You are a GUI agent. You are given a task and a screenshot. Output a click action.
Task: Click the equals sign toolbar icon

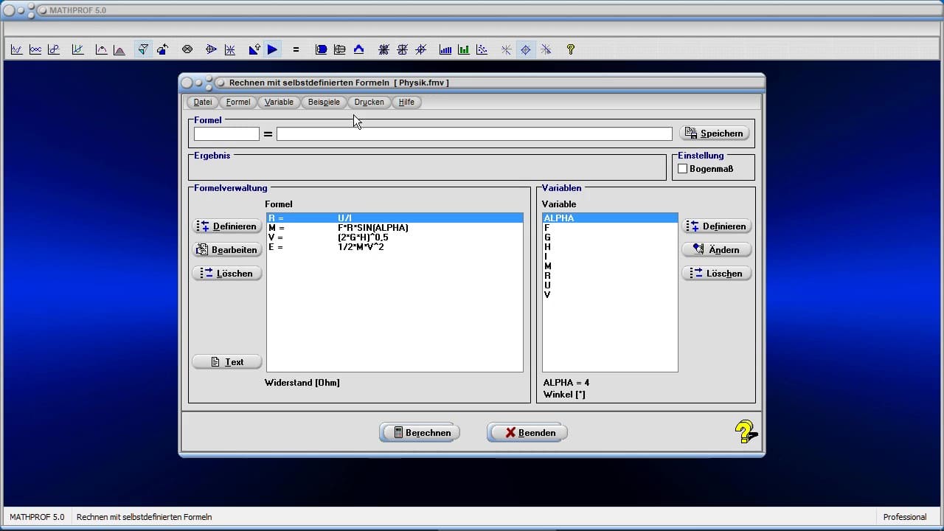296,50
